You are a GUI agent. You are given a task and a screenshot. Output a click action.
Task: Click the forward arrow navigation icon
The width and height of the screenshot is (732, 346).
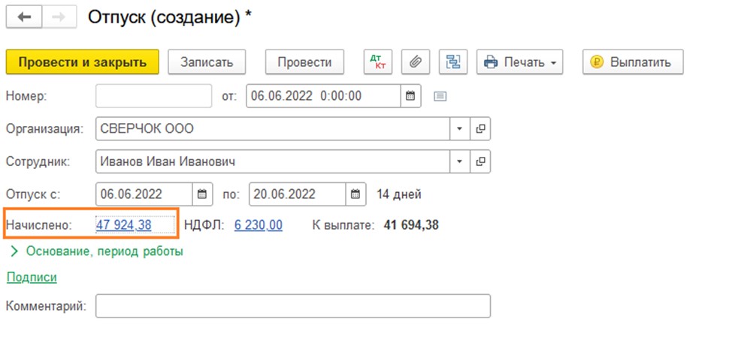(x=59, y=17)
